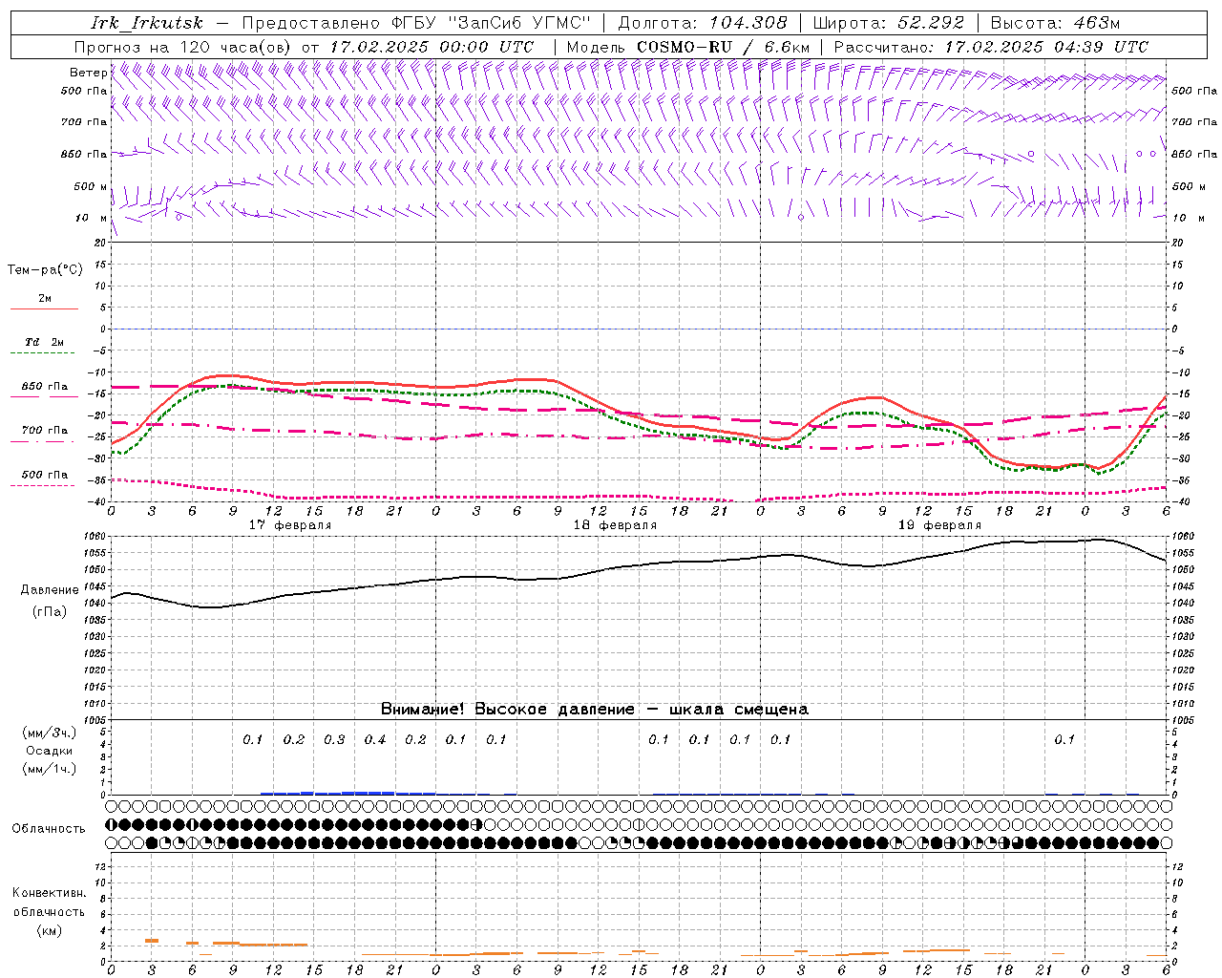The image size is (1222, 978).
Task: Click the 'Высота: 463м' elevation value
Action: click(1055, 24)
